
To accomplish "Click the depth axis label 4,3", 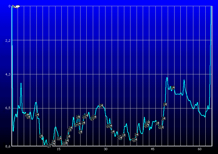I will [8, 74].
